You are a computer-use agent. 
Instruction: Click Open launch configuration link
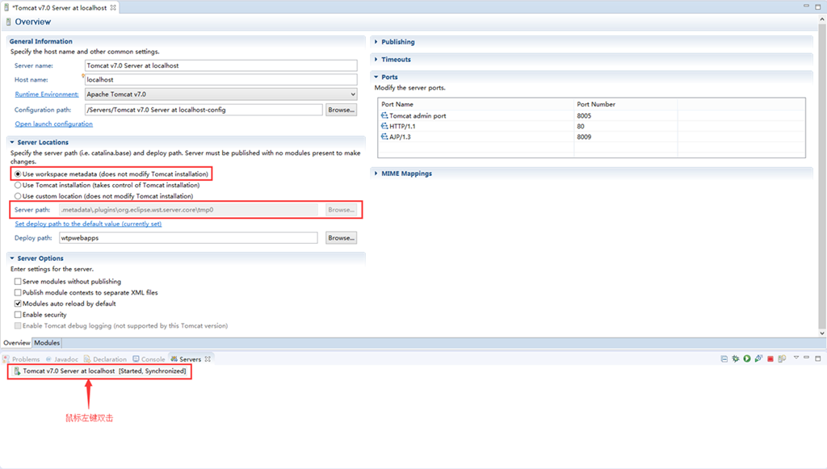click(x=54, y=124)
